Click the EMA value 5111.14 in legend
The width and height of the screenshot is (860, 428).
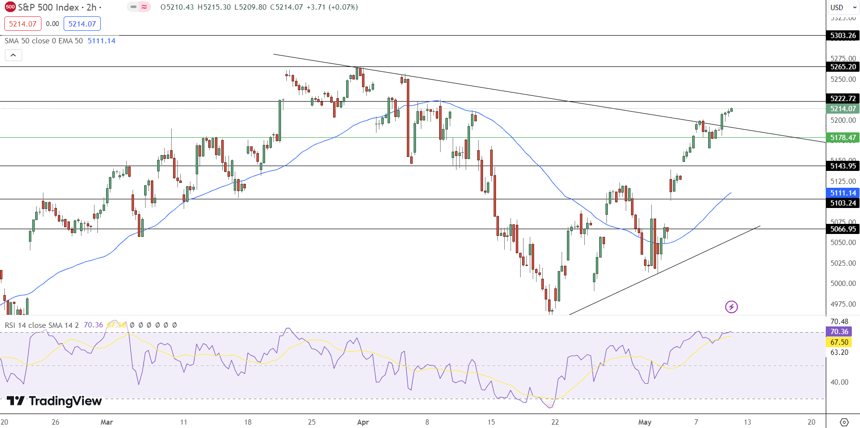pyautogui.click(x=101, y=41)
